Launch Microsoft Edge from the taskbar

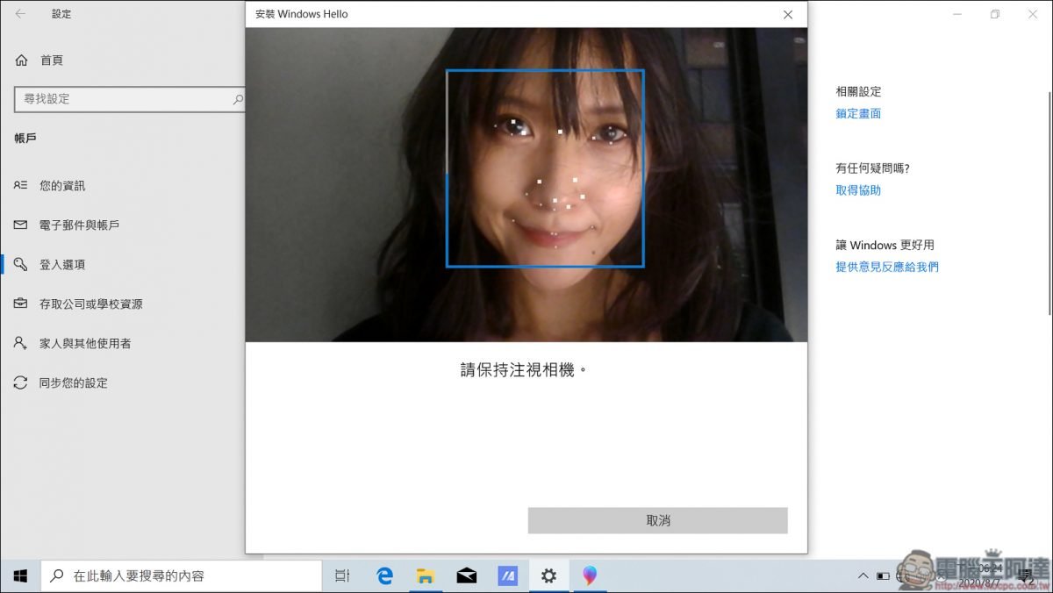click(x=384, y=576)
